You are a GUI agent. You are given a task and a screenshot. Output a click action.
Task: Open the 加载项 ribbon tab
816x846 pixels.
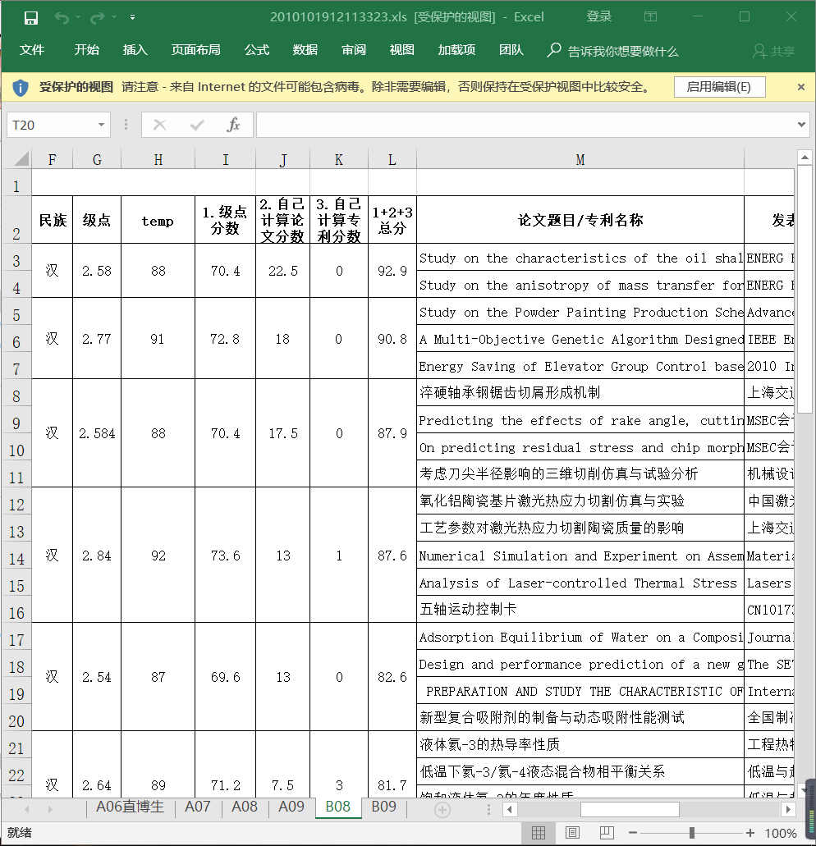click(x=456, y=50)
